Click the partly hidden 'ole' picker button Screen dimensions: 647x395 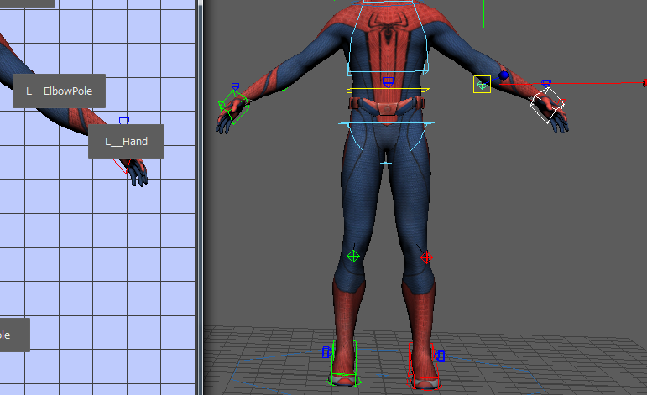[14, 335]
